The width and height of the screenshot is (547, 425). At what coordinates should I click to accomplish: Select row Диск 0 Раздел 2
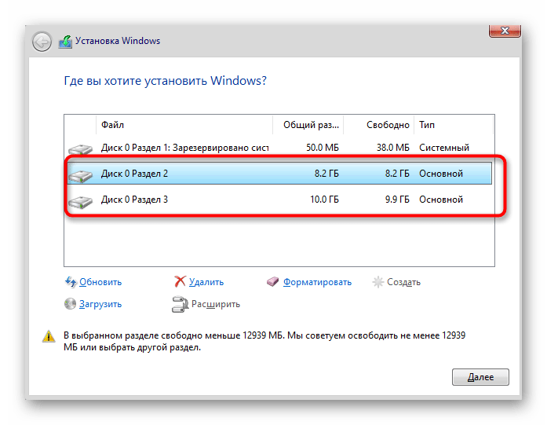click(279, 173)
